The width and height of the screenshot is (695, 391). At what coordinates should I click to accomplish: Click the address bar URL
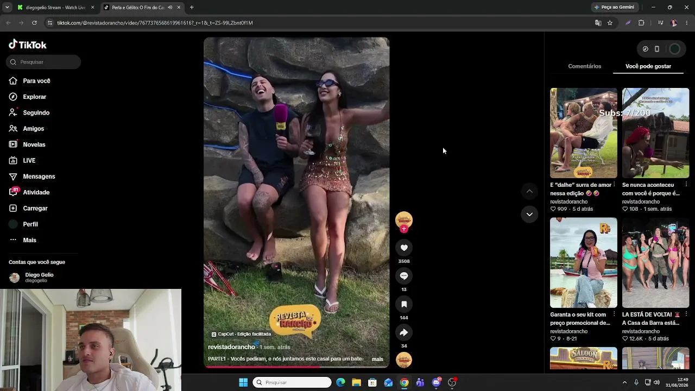coord(155,23)
